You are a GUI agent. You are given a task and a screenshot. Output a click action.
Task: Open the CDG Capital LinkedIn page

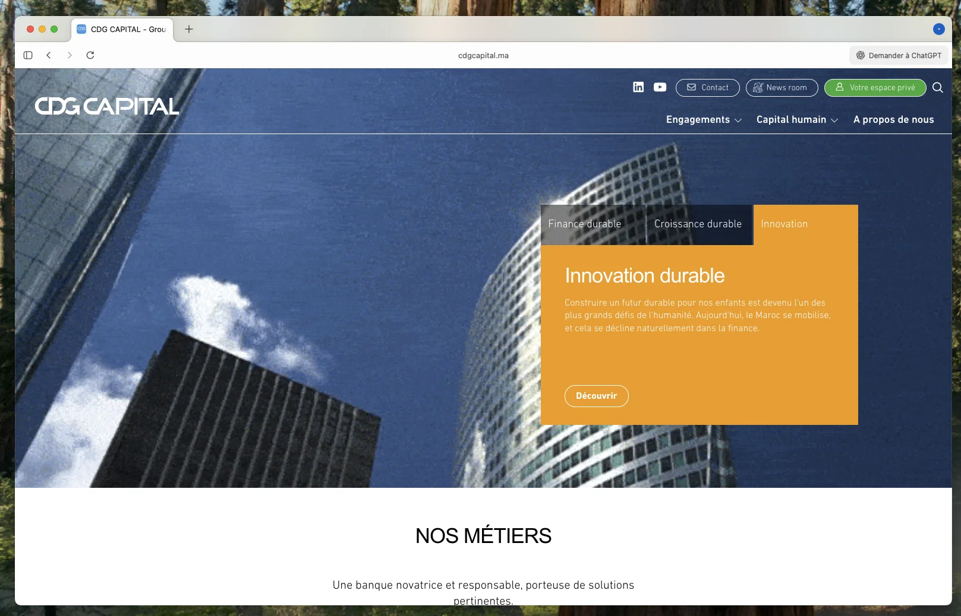638,87
